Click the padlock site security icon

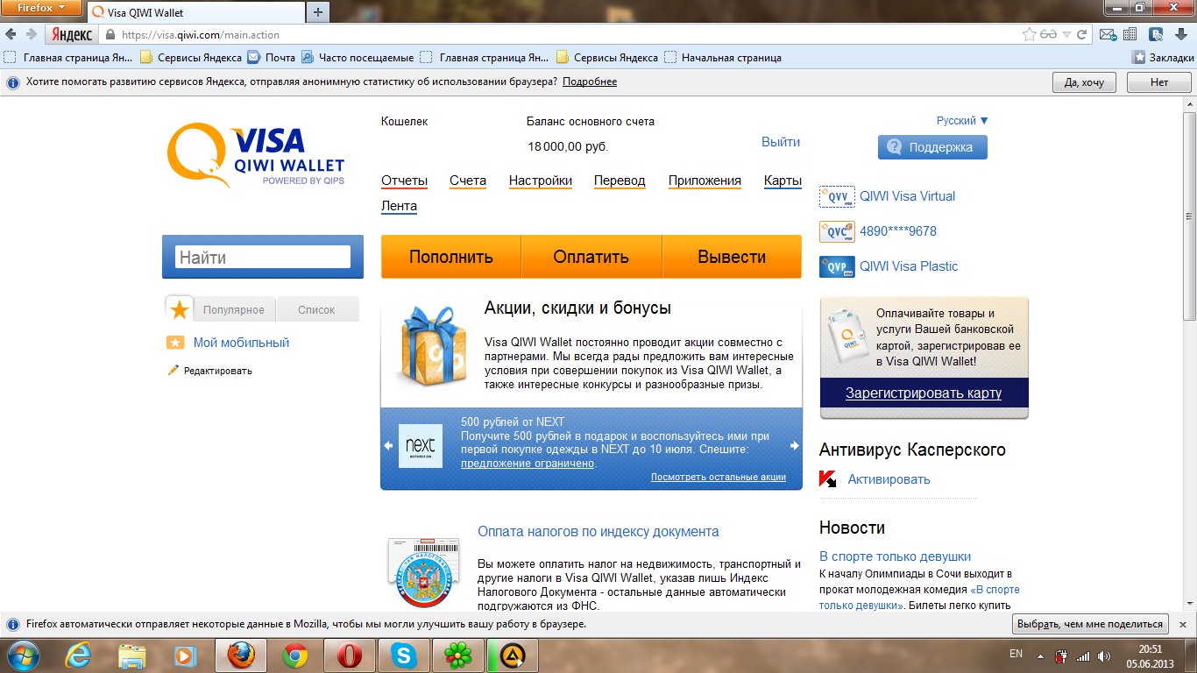coord(110,35)
